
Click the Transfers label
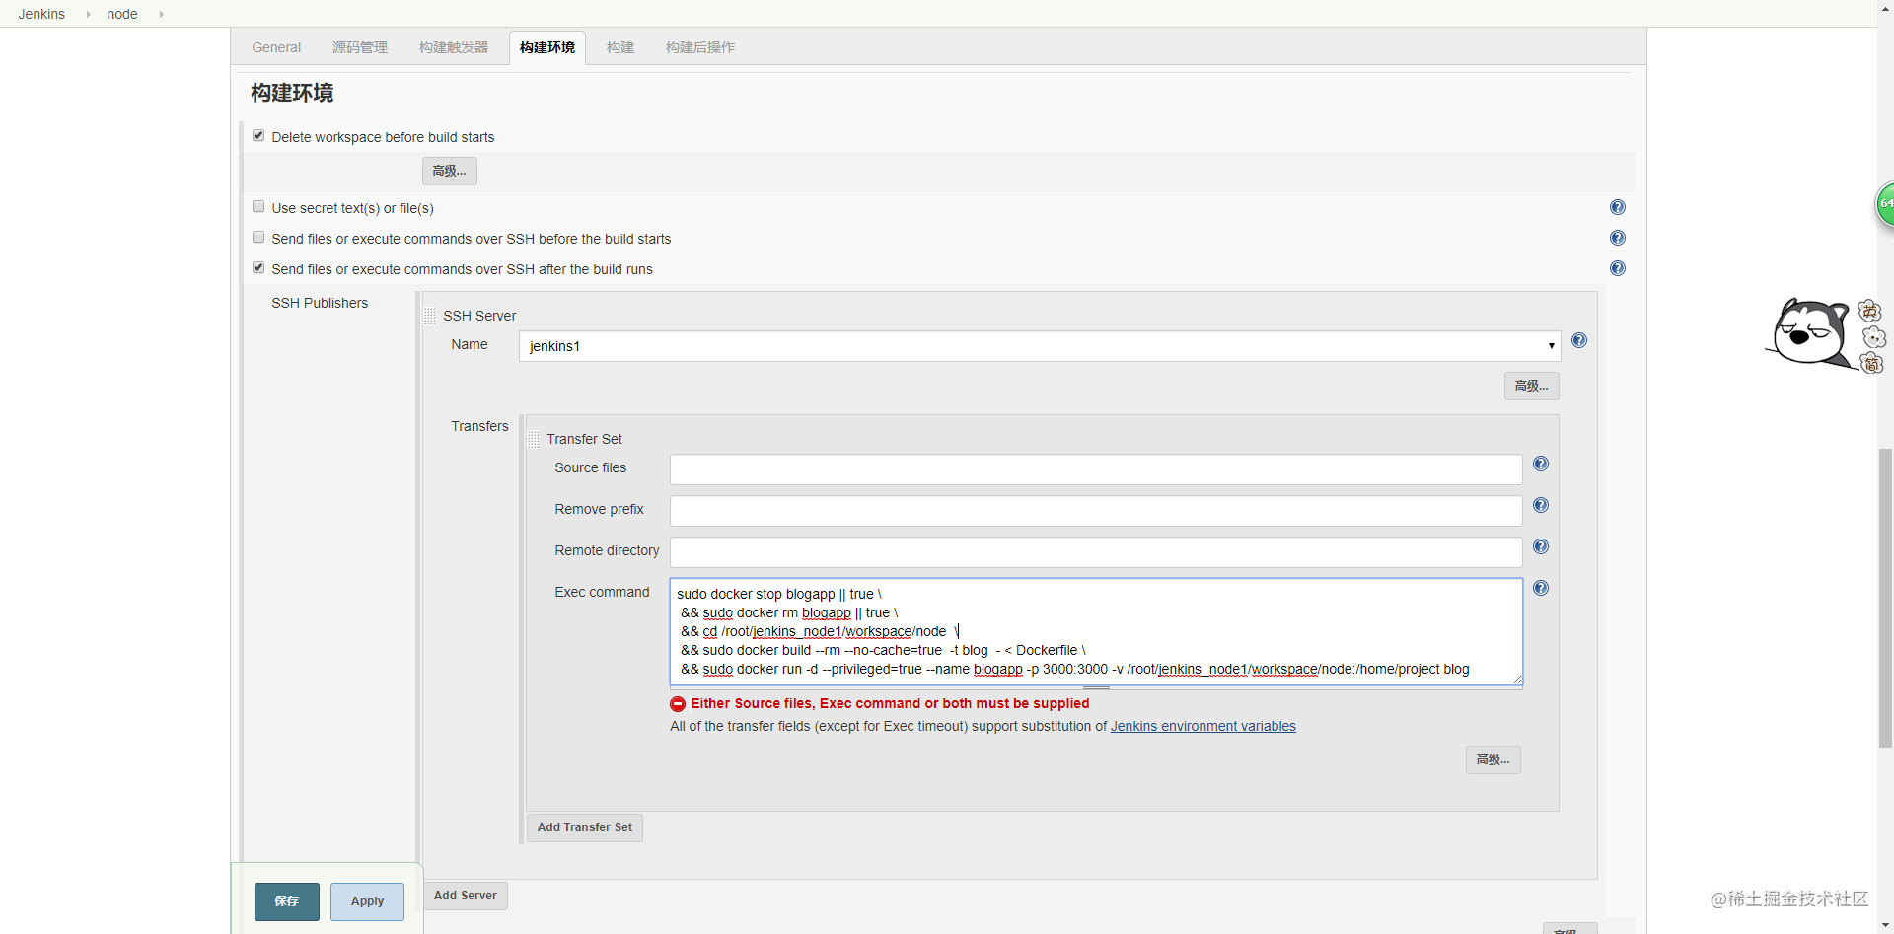[x=479, y=426]
